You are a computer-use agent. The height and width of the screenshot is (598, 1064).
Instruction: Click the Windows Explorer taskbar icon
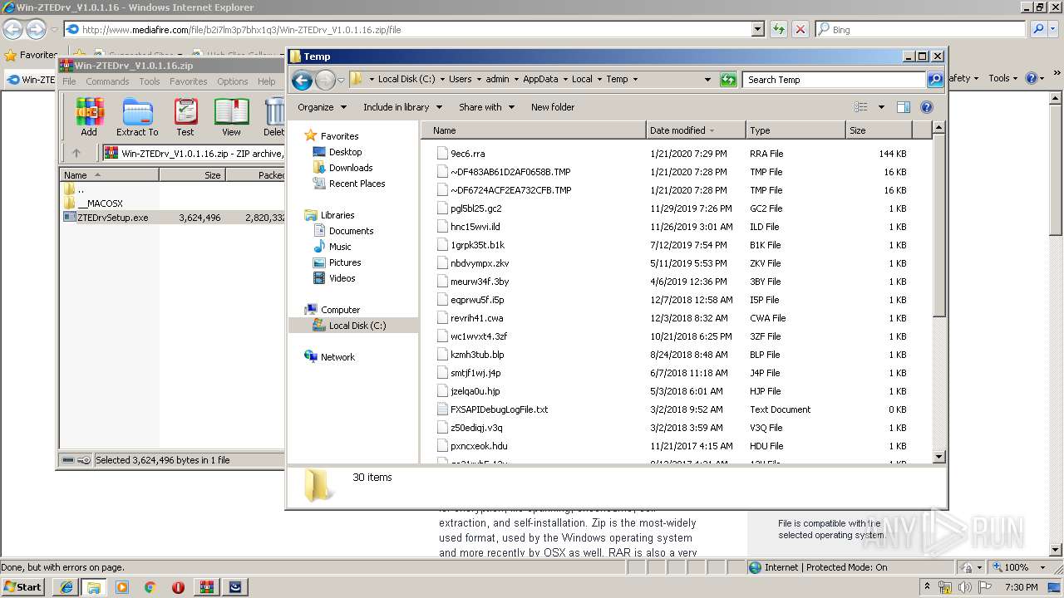click(x=93, y=587)
